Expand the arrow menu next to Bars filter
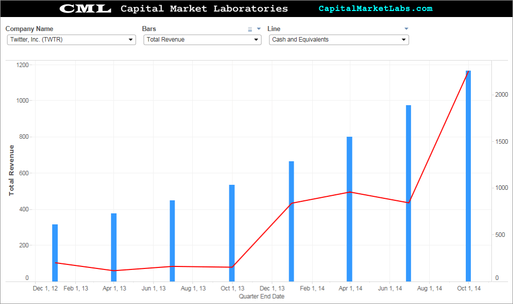The width and height of the screenshot is (513, 304). click(x=259, y=29)
